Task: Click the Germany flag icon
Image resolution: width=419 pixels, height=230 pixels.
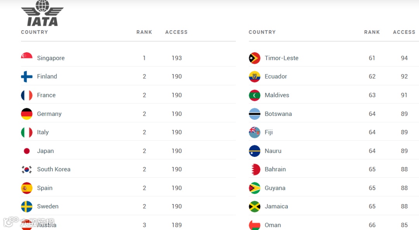Action: 27,114
